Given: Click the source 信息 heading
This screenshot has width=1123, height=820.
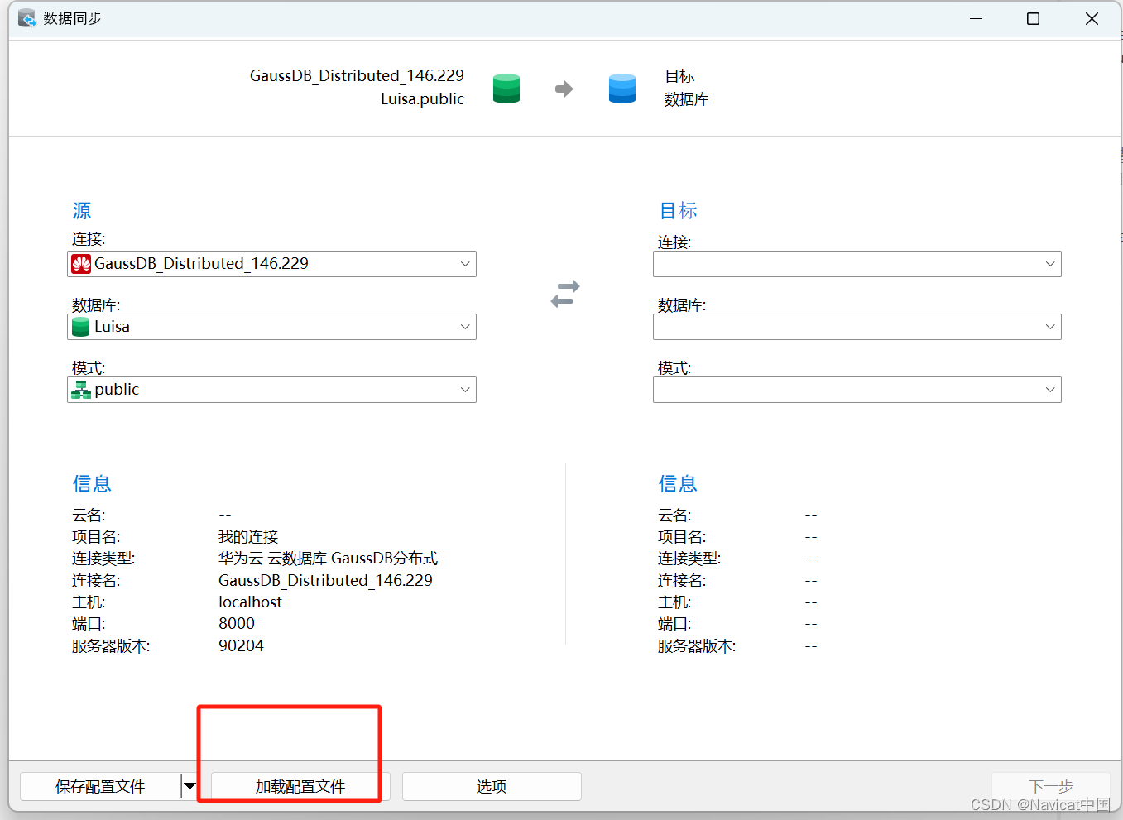Looking at the screenshot, I should coord(92,483).
